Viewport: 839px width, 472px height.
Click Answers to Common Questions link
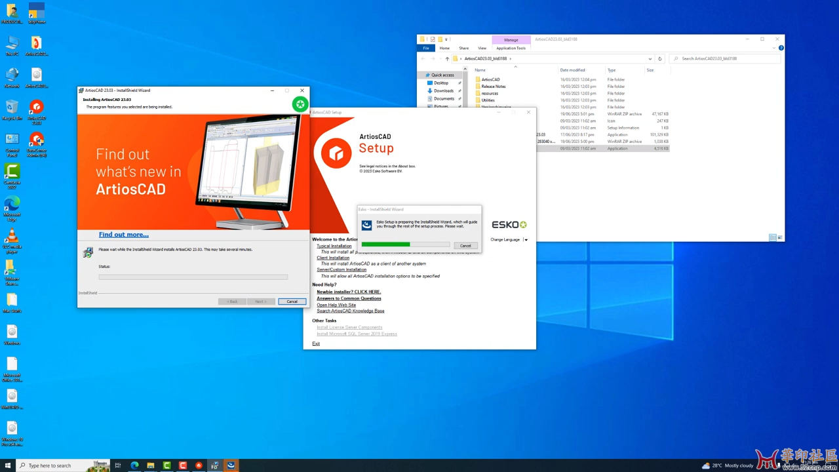pyautogui.click(x=349, y=298)
